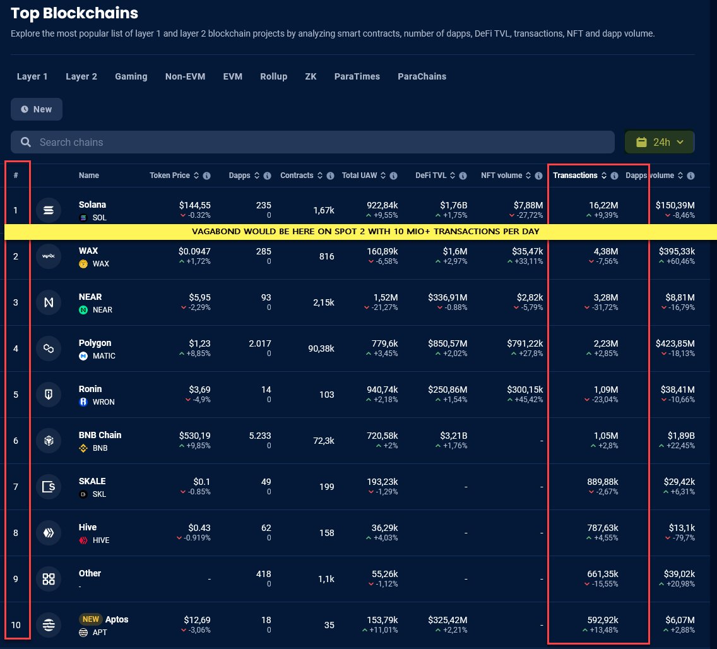Viewport: 717px width, 649px height.
Task: Click the yellow WAX token icon
Action: [x=83, y=264]
